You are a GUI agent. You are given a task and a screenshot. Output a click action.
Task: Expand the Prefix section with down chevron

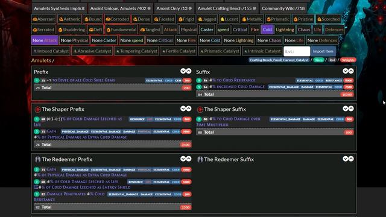(183, 71)
